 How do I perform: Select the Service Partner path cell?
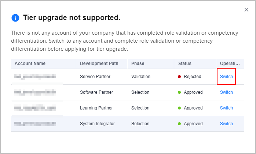tap(95, 77)
